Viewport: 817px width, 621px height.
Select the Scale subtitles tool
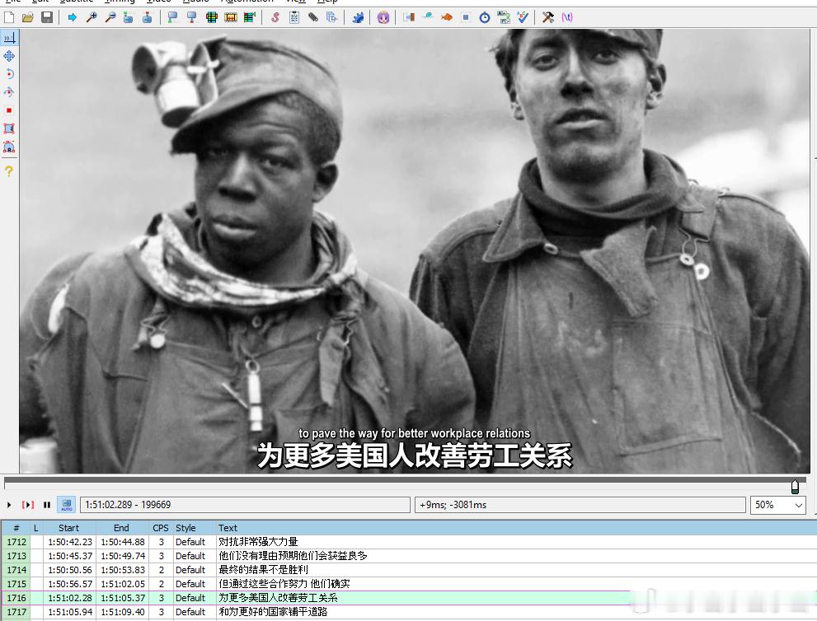pyautogui.click(x=9, y=110)
